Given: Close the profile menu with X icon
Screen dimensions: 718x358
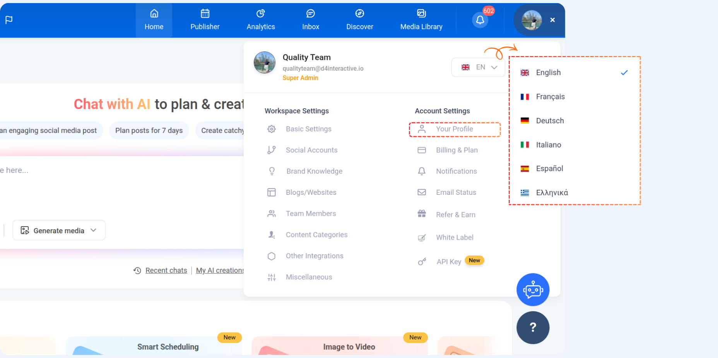Looking at the screenshot, I should [x=552, y=20].
